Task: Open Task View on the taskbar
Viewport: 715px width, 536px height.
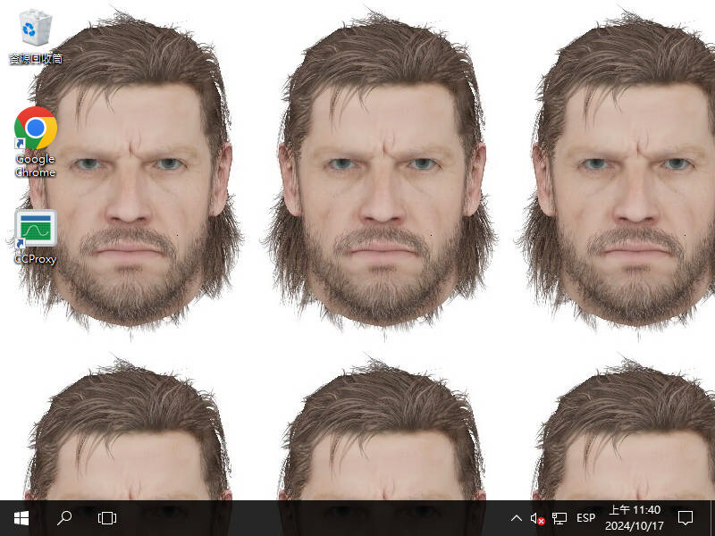Action: 107,518
